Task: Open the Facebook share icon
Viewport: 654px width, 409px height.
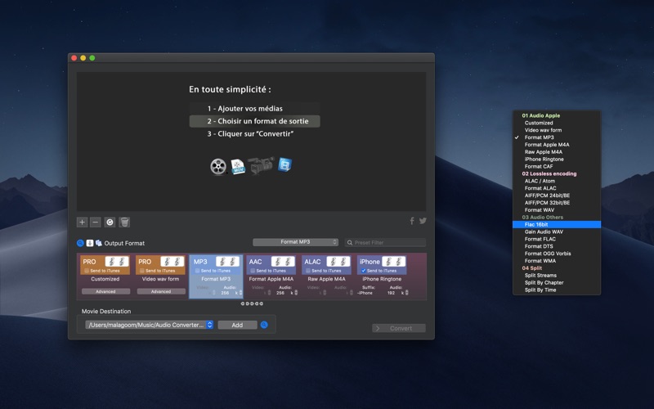Action: (412, 221)
